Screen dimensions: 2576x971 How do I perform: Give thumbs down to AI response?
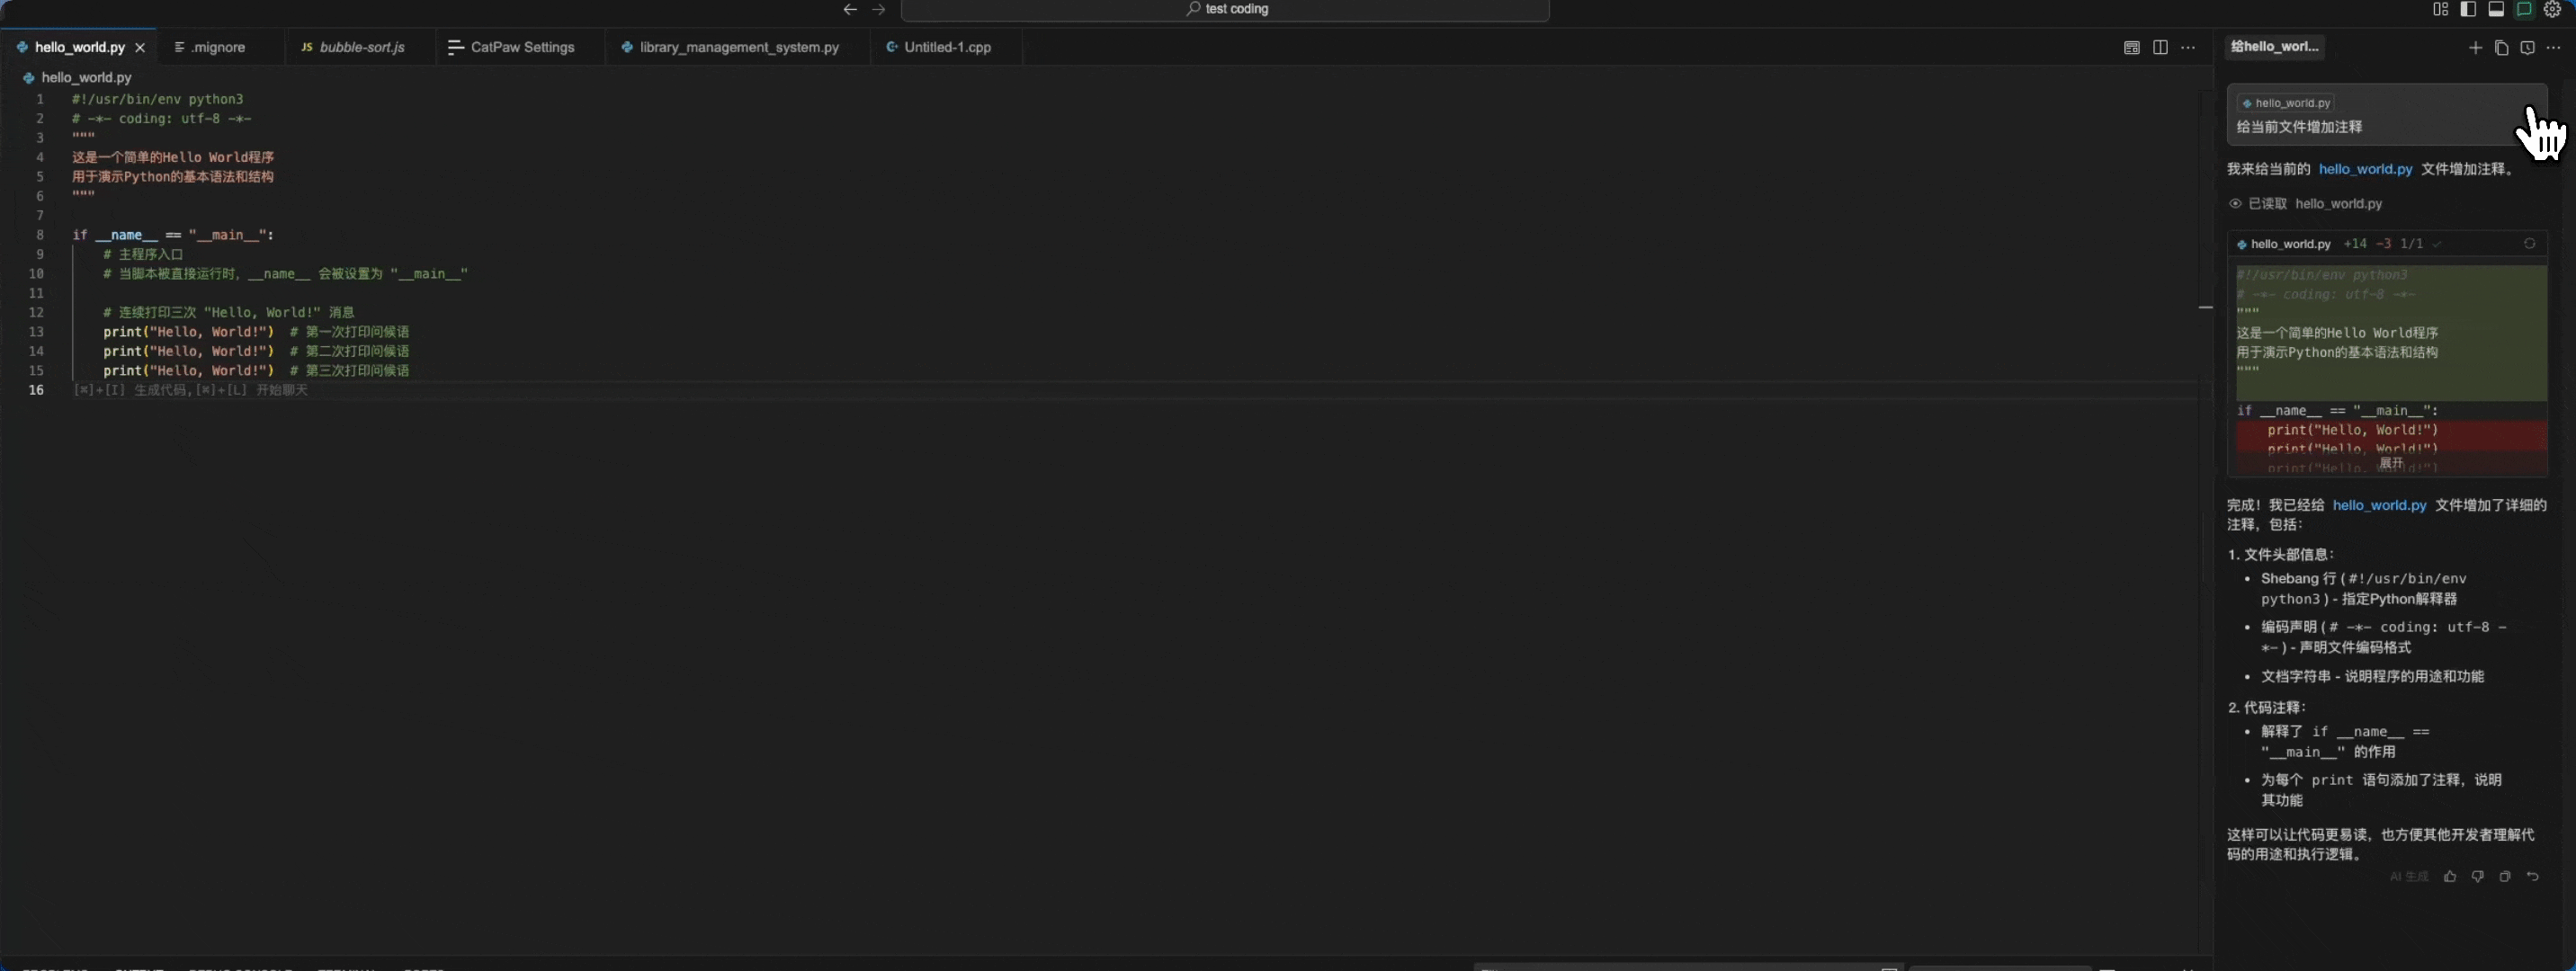2477,877
